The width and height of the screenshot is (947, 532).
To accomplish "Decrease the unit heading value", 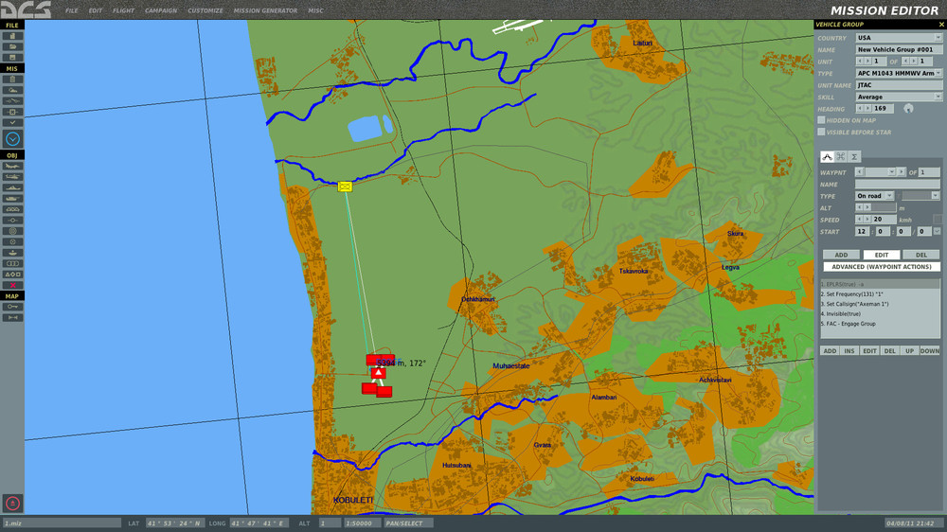I will [x=860, y=109].
